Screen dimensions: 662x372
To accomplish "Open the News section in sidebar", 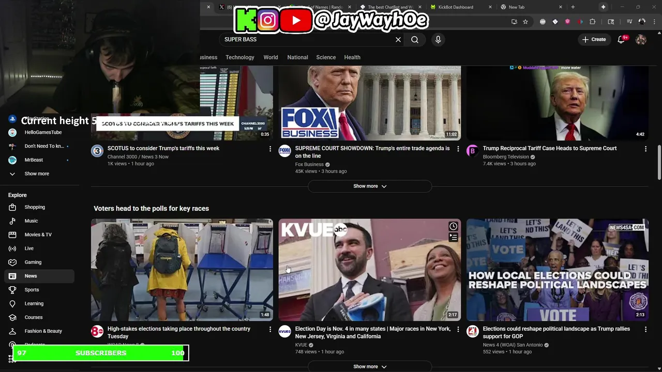I will click(x=39, y=276).
